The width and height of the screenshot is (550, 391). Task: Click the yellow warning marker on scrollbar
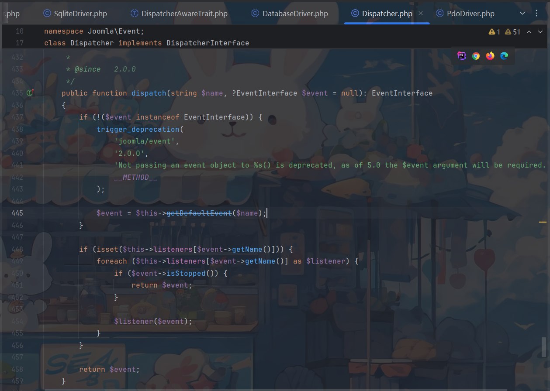pyautogui.click(x=543, y=222)
